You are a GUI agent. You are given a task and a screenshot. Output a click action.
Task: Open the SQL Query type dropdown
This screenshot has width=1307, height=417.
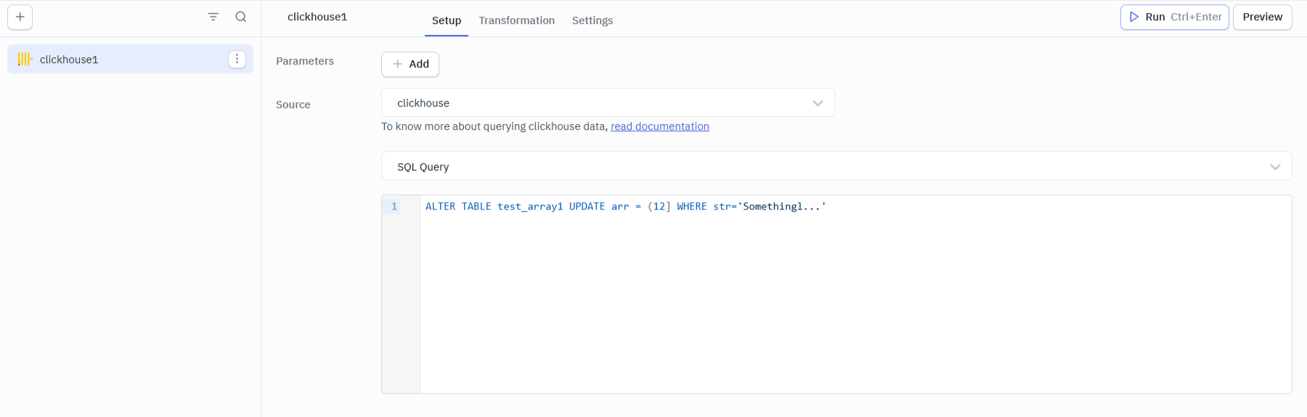click(835, 166)
